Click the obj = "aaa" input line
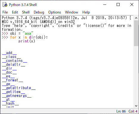Image resolution: width=139 pixels, height=114 pixels. pyautogui.click(x=18, y=33)
